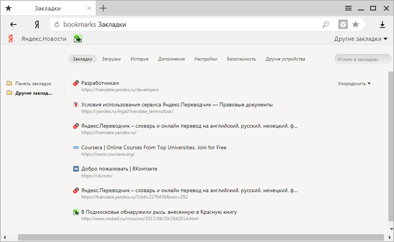This screenshot has height=242, width=394.
Task: Switch to the Другие устройства tab
Action: [x=285, y=59]
